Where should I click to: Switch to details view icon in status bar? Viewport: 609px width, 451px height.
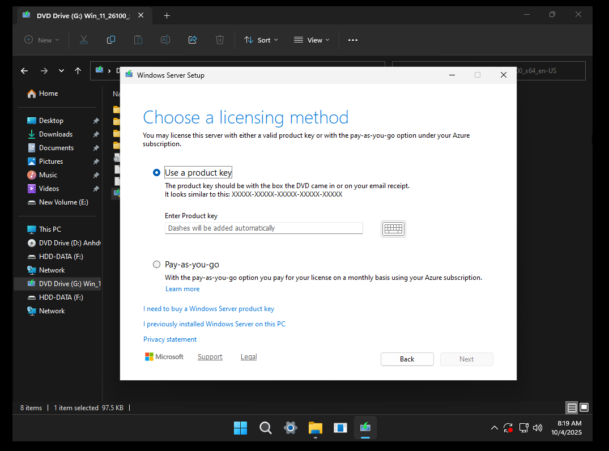coord(572,408)
